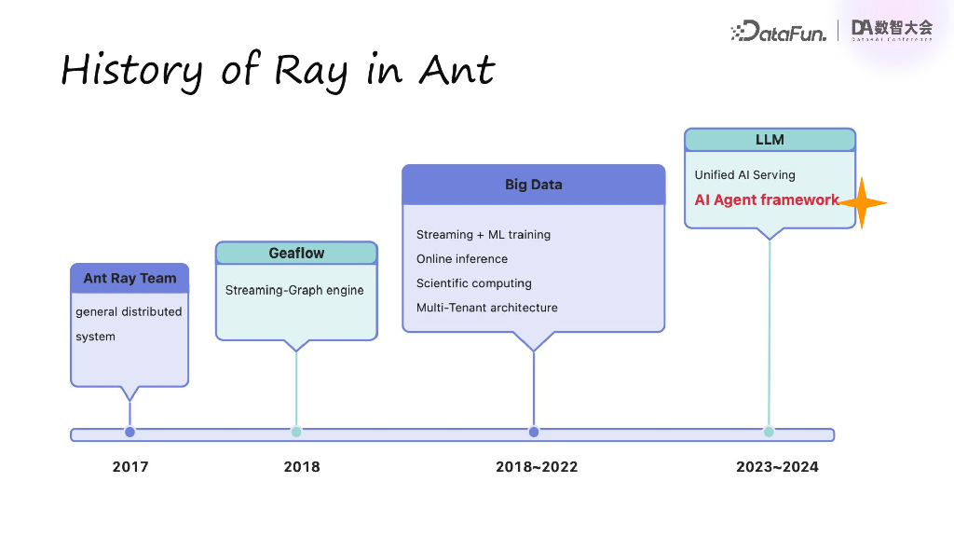Screen dimensions: 954x537
Task: Click the orange four-point star icon
Action: click(862, 202)
